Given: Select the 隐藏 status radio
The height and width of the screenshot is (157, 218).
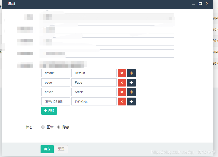Looking at the screenshot, I should [59, 127].
